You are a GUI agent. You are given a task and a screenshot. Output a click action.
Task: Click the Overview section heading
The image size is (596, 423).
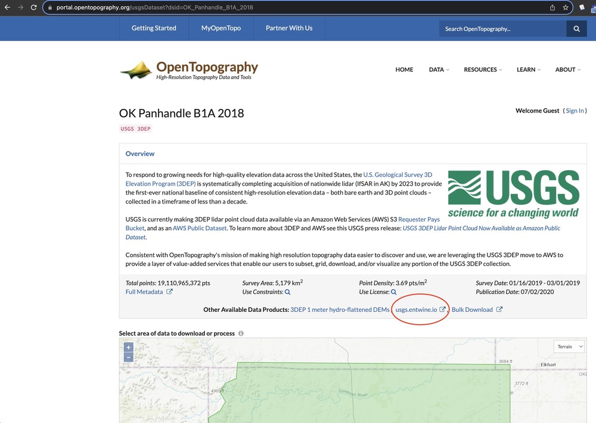tap(140, 153)
